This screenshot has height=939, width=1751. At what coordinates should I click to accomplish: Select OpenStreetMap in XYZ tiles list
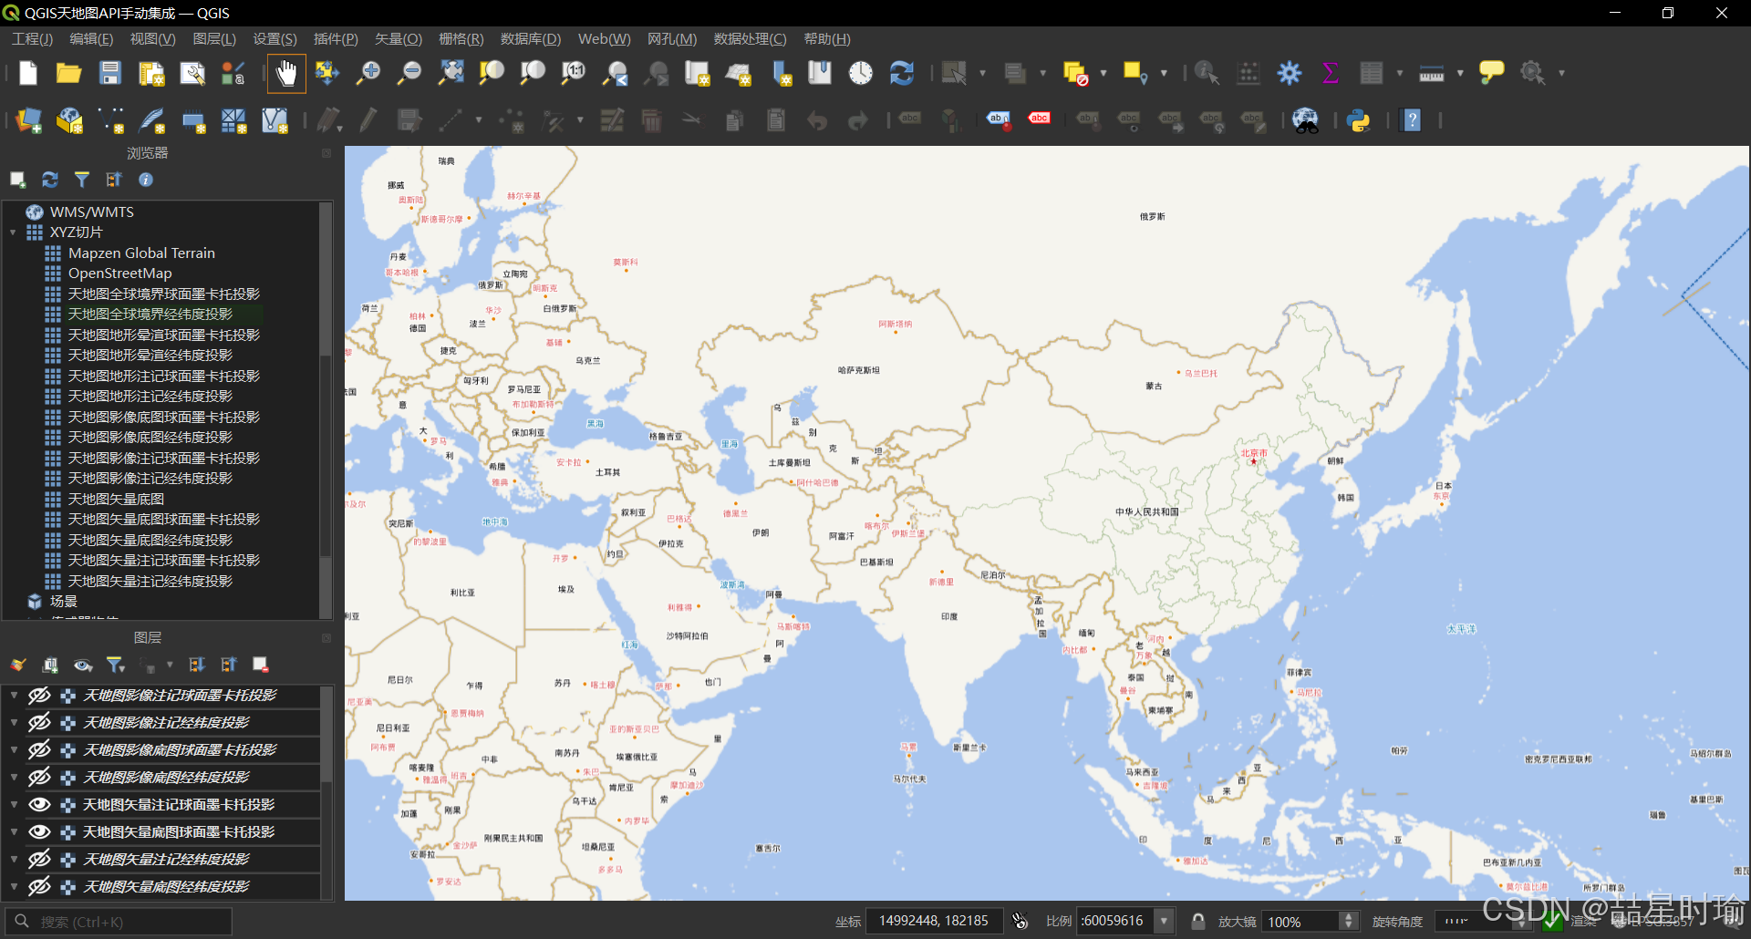(119, 273)
